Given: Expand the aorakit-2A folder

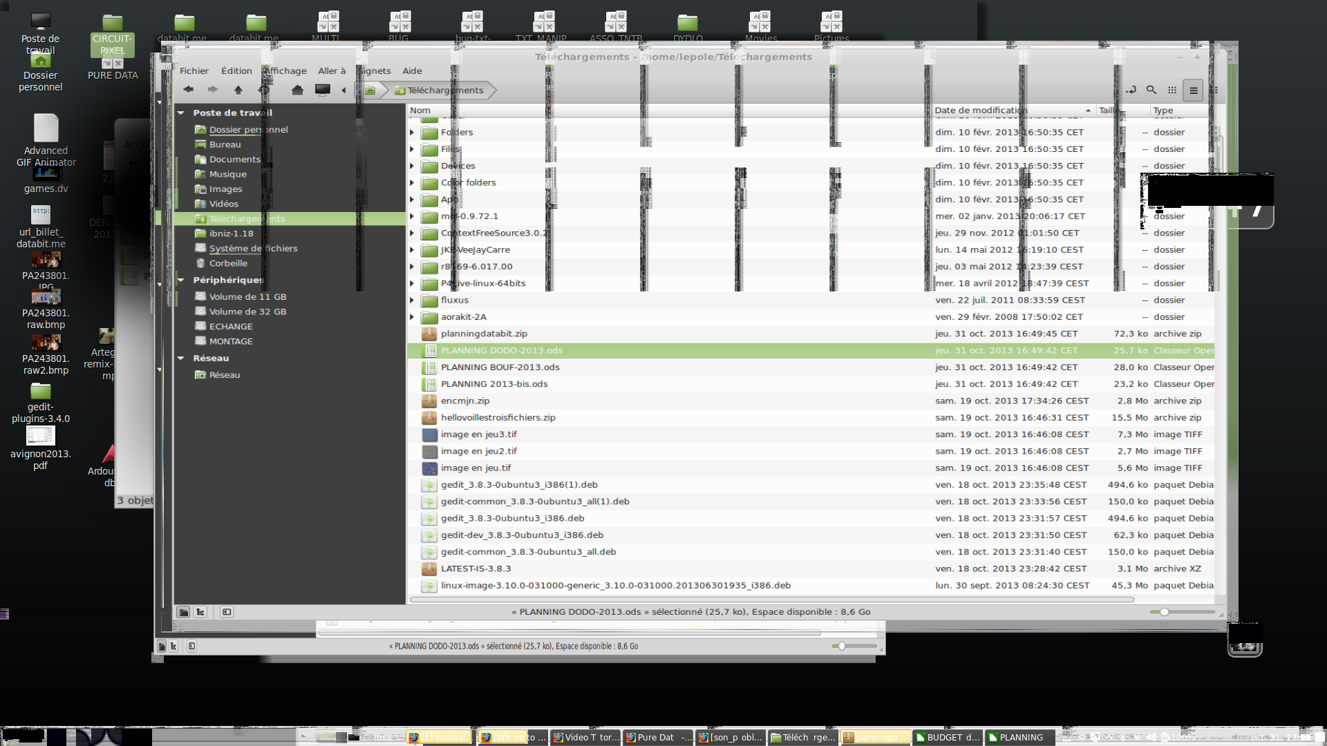Looking at the screenshot, I should (413, 317).
